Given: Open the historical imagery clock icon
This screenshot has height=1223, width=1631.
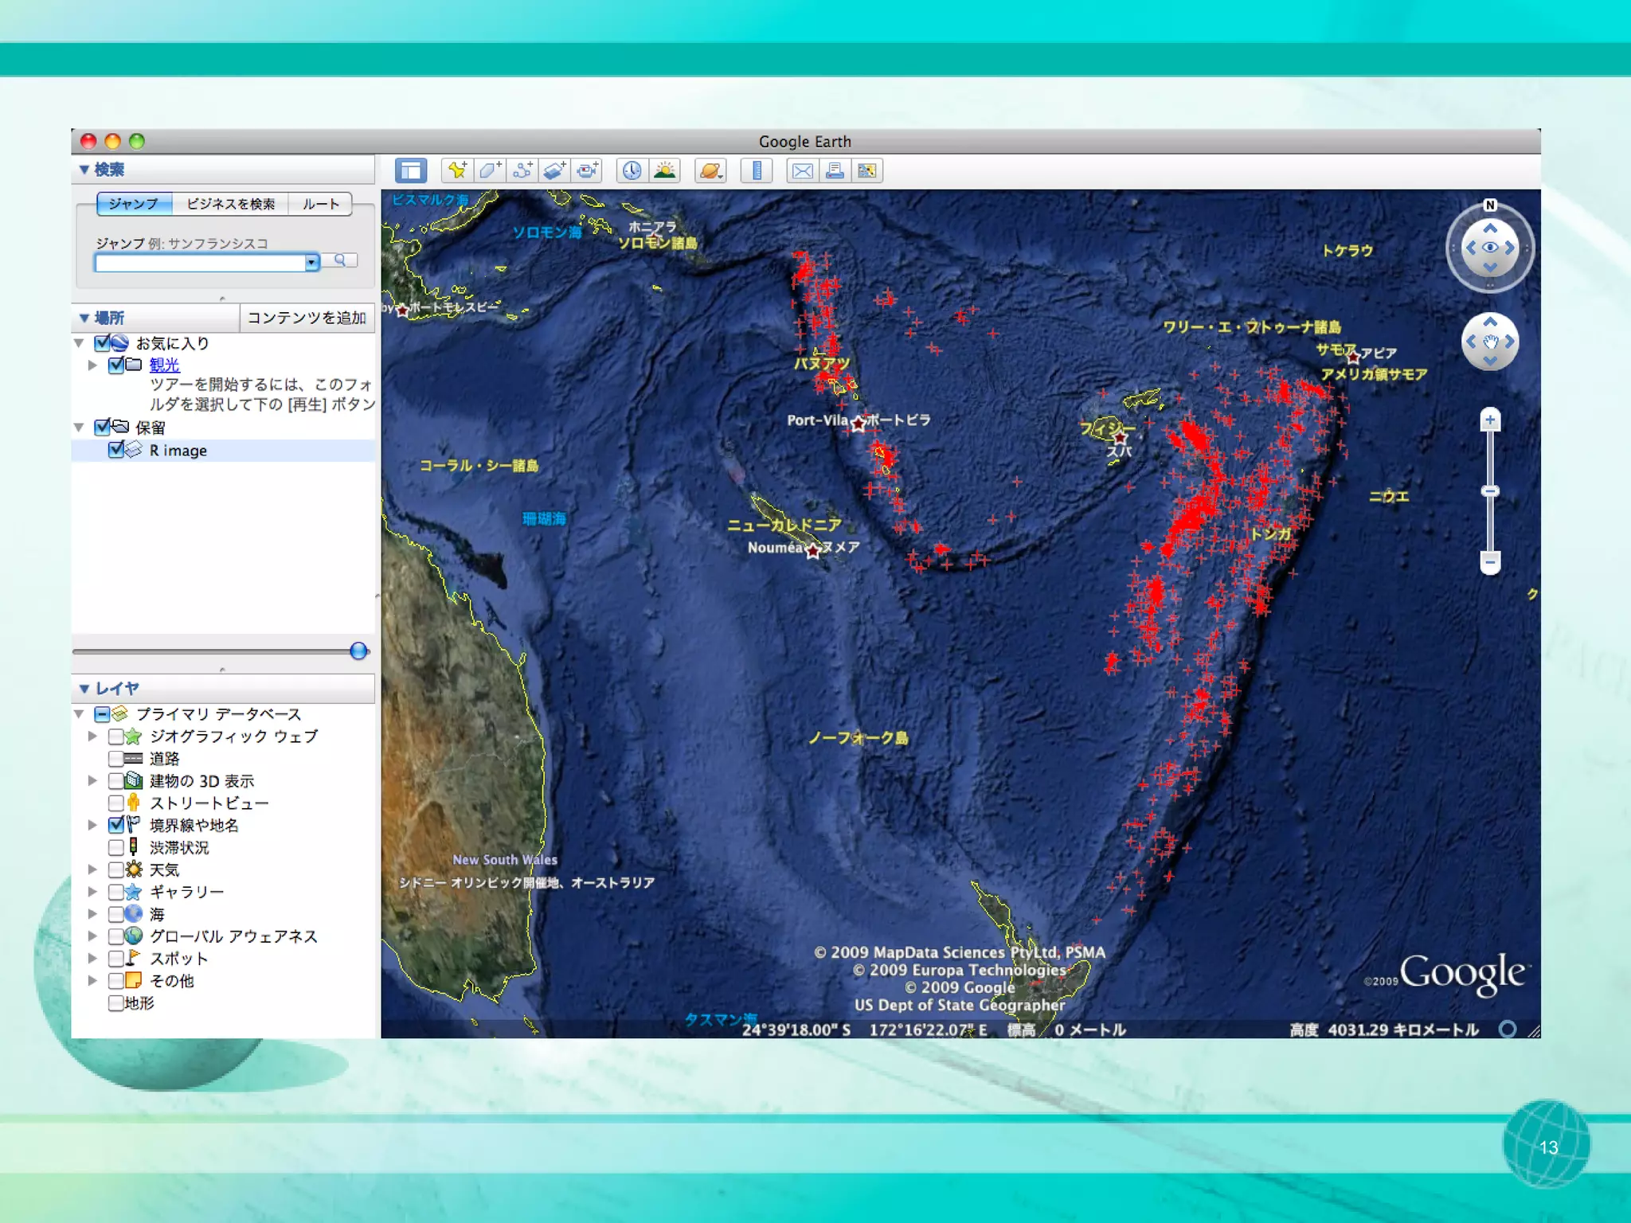Looking at the screenshot, I should (x=632, y=170).
